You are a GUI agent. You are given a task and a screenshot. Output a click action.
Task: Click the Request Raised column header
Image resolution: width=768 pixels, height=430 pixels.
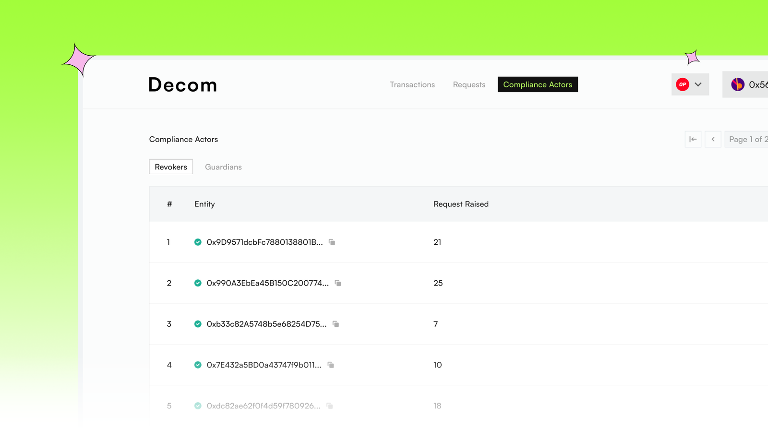click(x=461, y=204)
